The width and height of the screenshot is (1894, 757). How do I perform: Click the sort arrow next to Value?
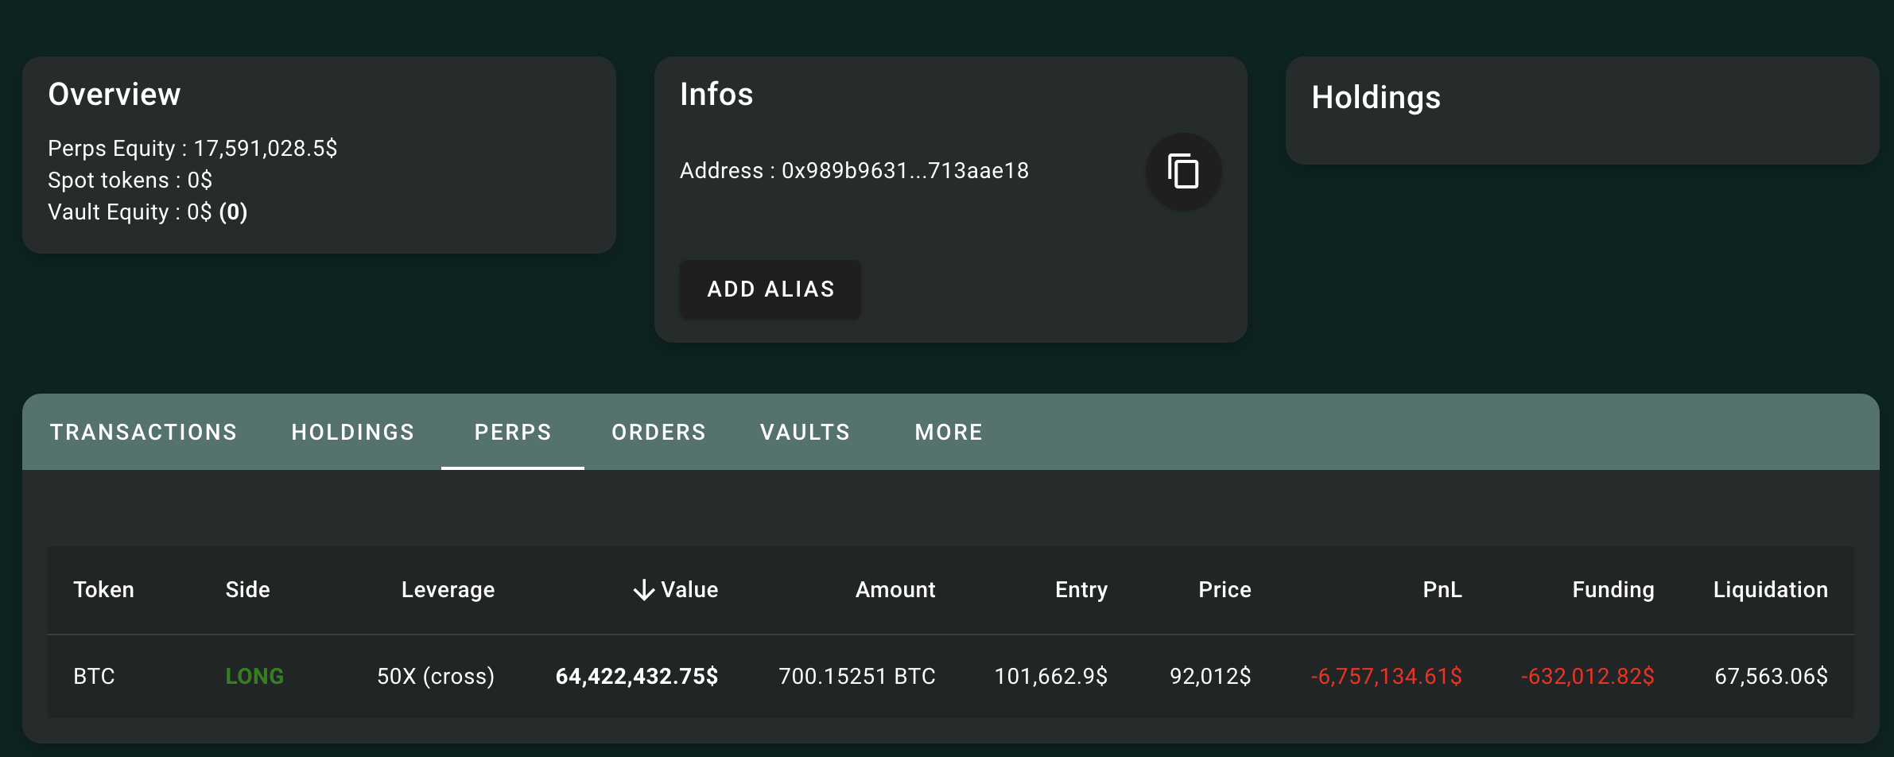coord(644,590)
